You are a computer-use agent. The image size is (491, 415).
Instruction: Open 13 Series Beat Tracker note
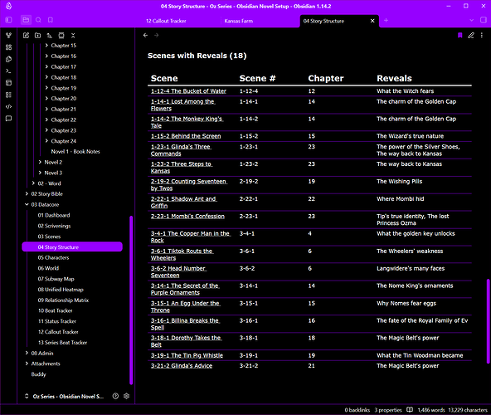tap(62, 343)
